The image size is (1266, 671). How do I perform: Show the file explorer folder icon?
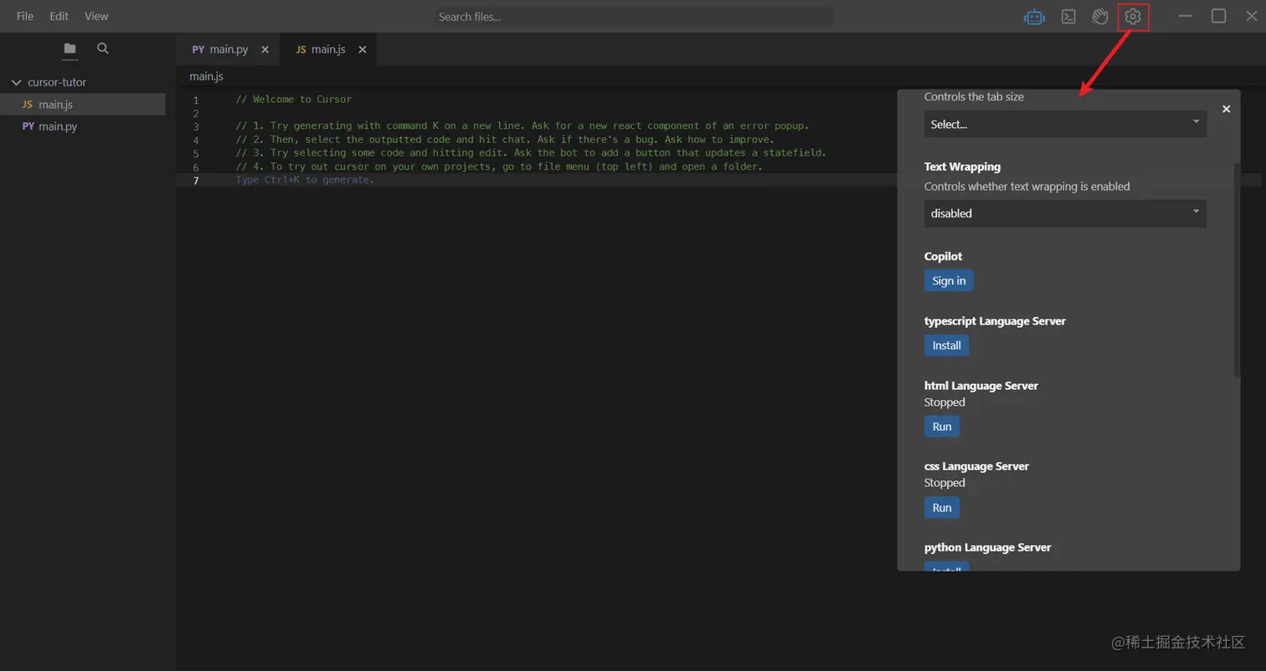coord(69,49)
